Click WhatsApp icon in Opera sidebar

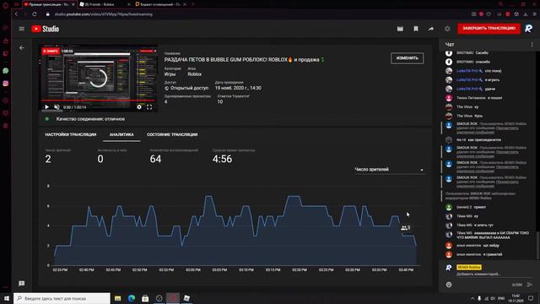point(6,71)
